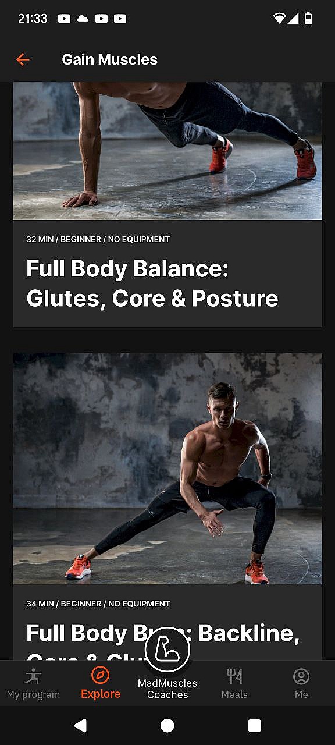Tap 32 MIN / BEGINNER / NO EQUIPMENT label
Image resolution: width=335 pixels, height=745 pixels.
(x=98, y=239)
